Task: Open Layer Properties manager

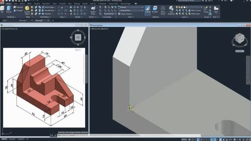Action: pyautogui.click(x=171, y=11)
